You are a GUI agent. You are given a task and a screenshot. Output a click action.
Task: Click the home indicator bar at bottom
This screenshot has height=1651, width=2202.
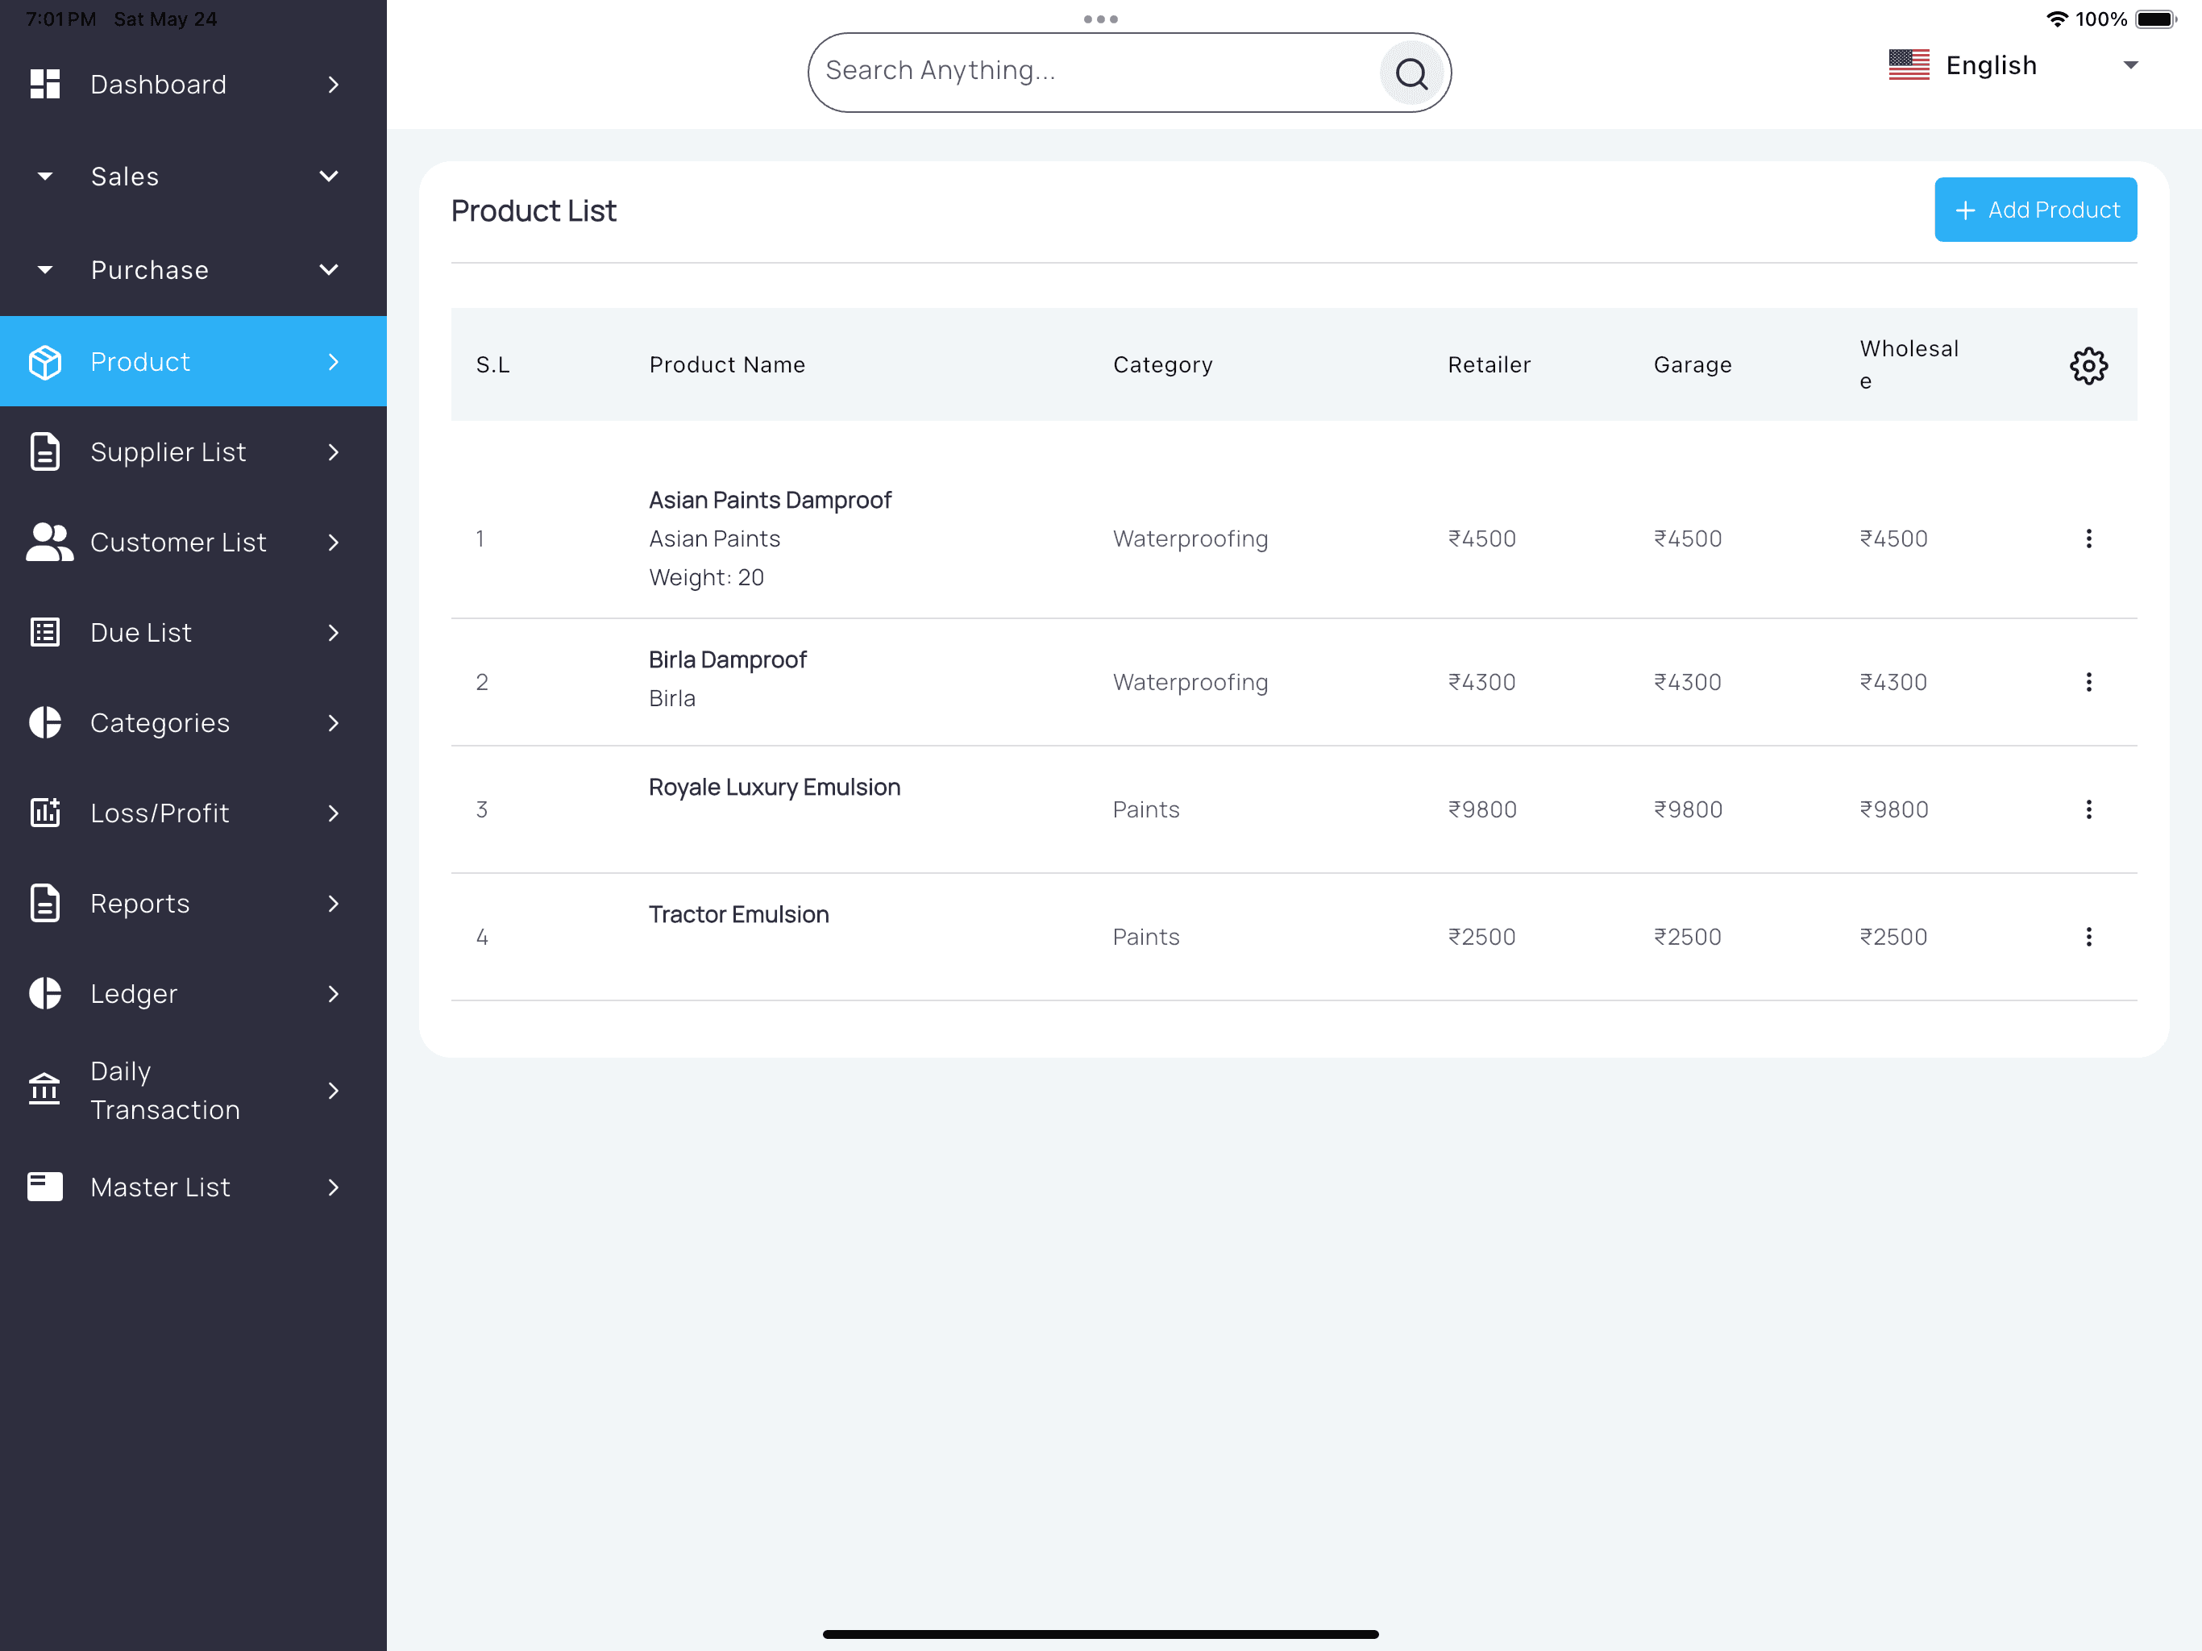point(1100,1633)
